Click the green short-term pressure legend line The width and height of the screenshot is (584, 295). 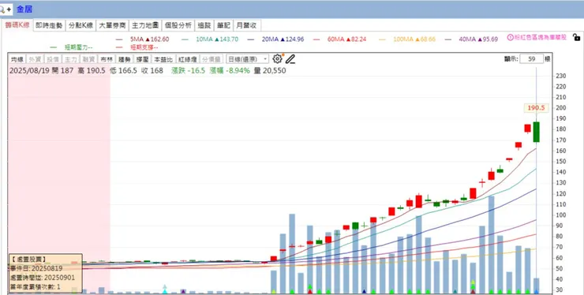click(x=53, y=47)
